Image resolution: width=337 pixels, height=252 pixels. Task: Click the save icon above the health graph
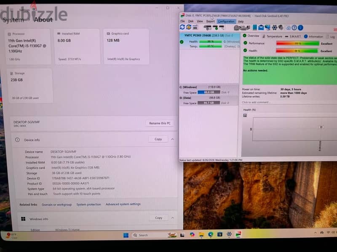click(245, 115)
